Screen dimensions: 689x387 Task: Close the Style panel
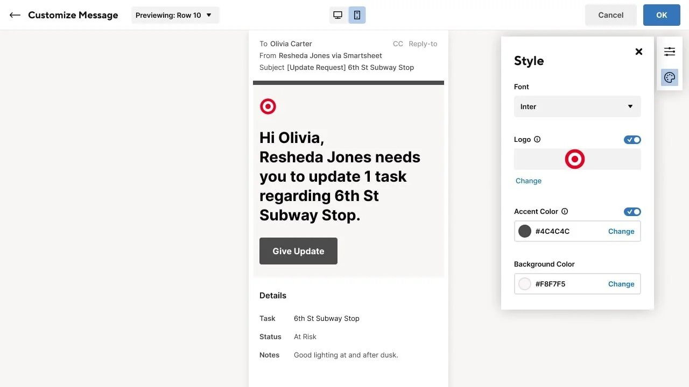tap(639, 52)
